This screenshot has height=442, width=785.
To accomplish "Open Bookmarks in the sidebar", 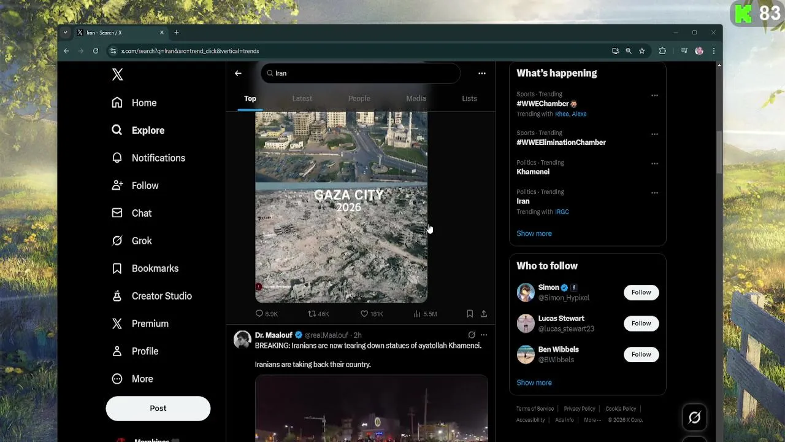I will coord(145,268).
